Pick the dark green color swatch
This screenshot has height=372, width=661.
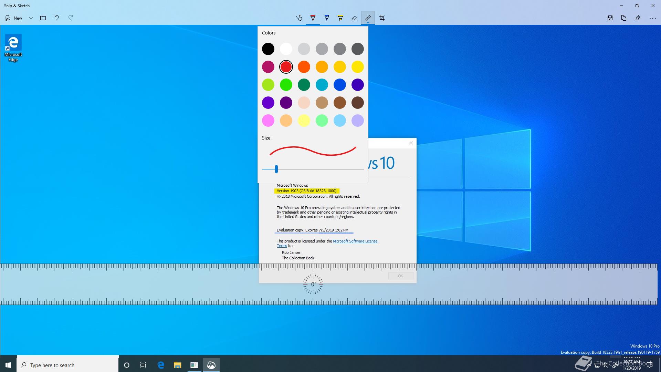point(304,85)
